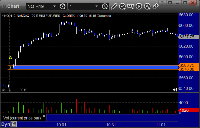200x128 pixels.
Task: Click the Chart title label
Action: (13, 6)
